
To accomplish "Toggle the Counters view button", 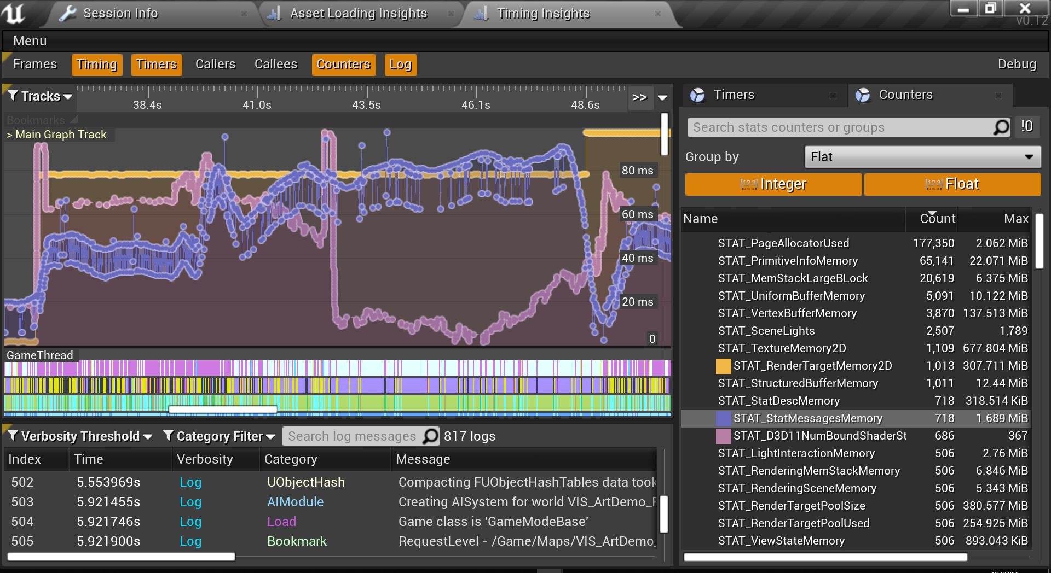I will [344, 65].
